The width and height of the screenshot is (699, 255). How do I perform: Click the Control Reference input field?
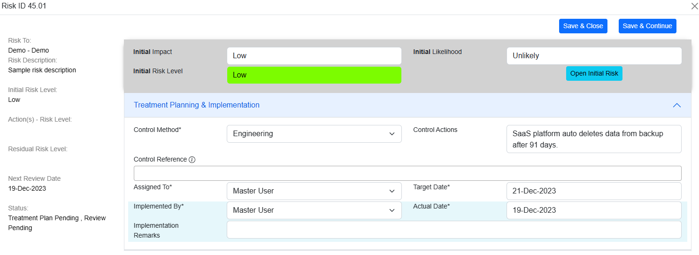coord(407,173)
